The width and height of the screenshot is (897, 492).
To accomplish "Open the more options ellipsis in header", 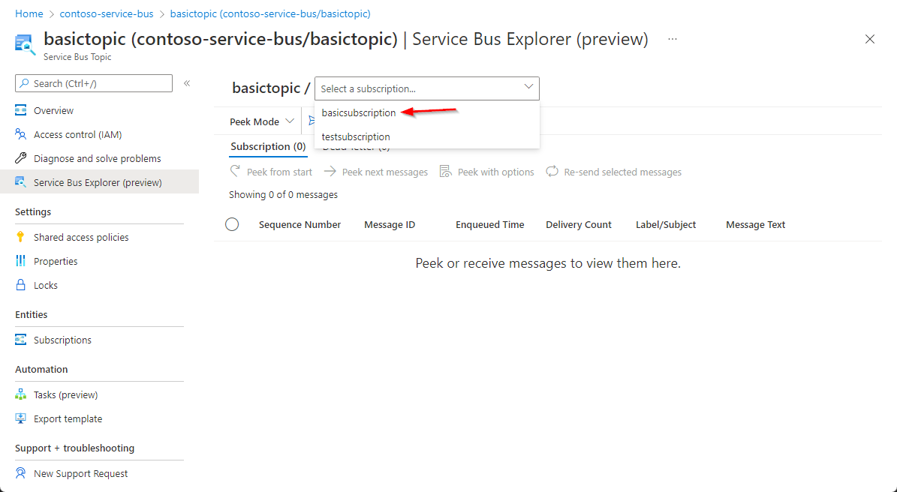I will [x=673, y=40].
